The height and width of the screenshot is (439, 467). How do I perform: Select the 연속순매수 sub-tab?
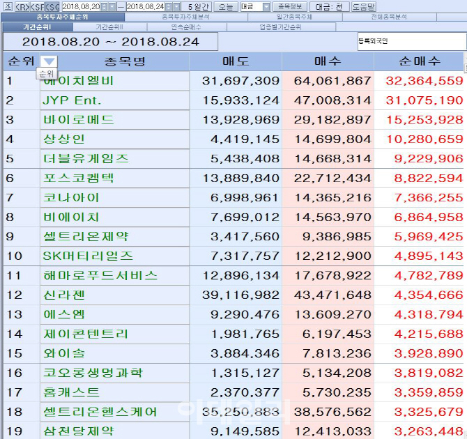tap(186, 27)
